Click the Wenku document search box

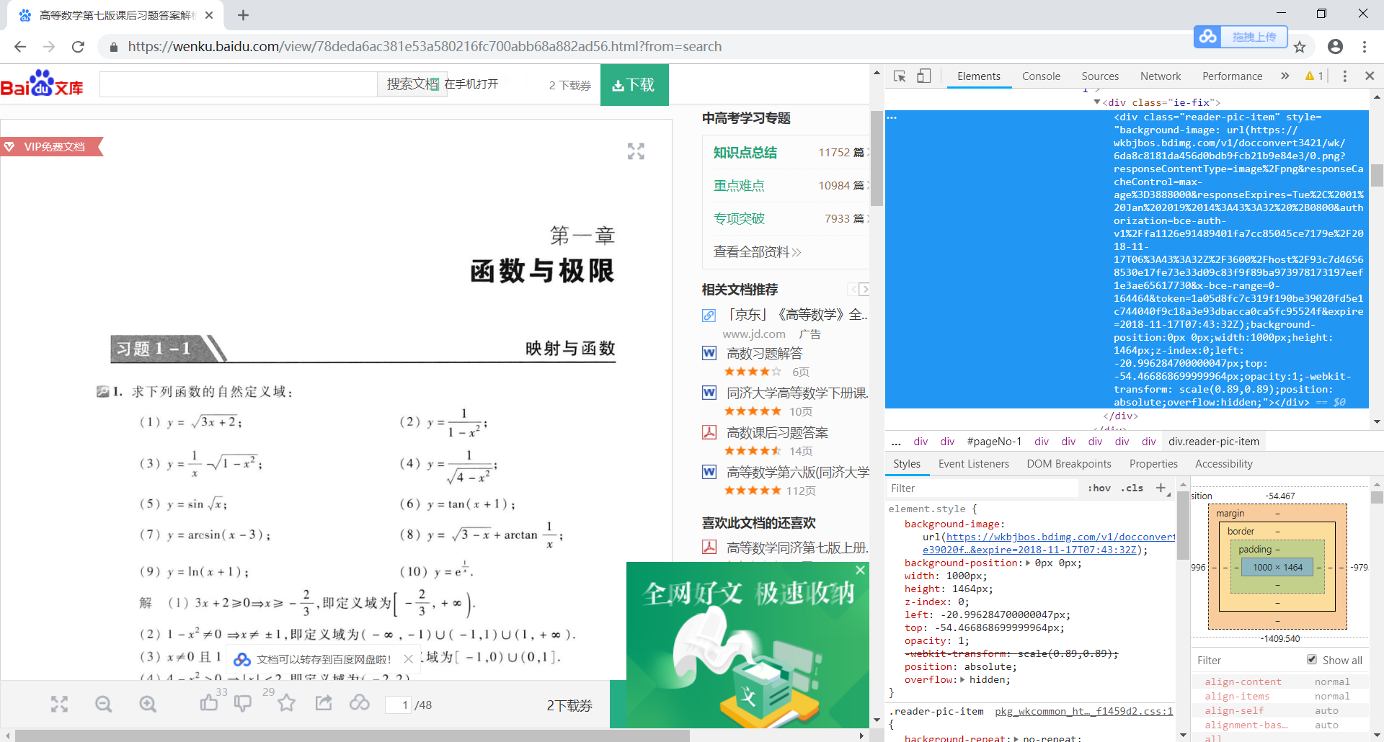239,84
